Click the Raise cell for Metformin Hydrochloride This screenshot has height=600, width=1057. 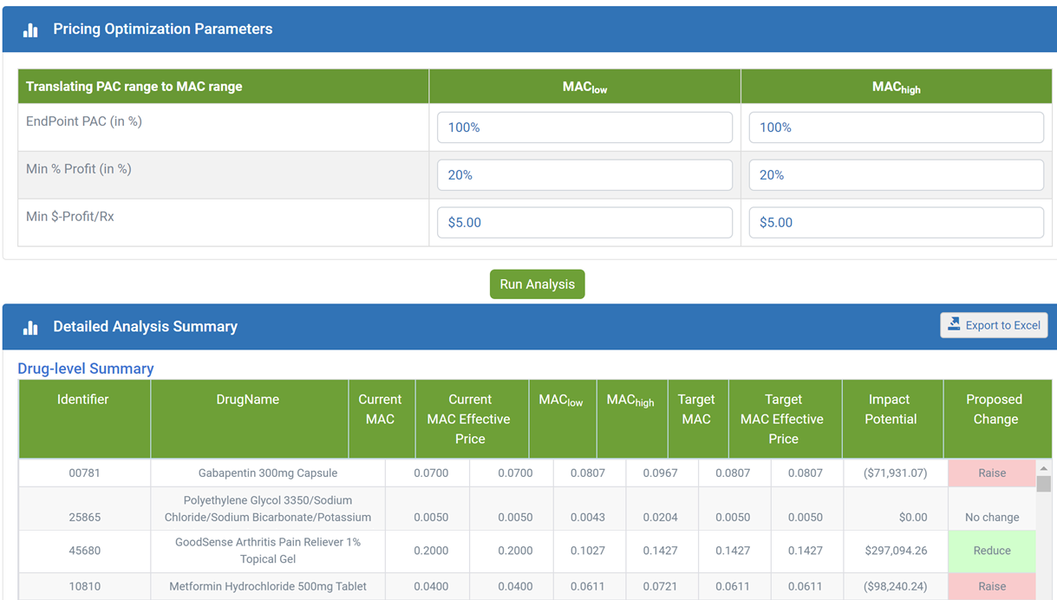(992, 586)
